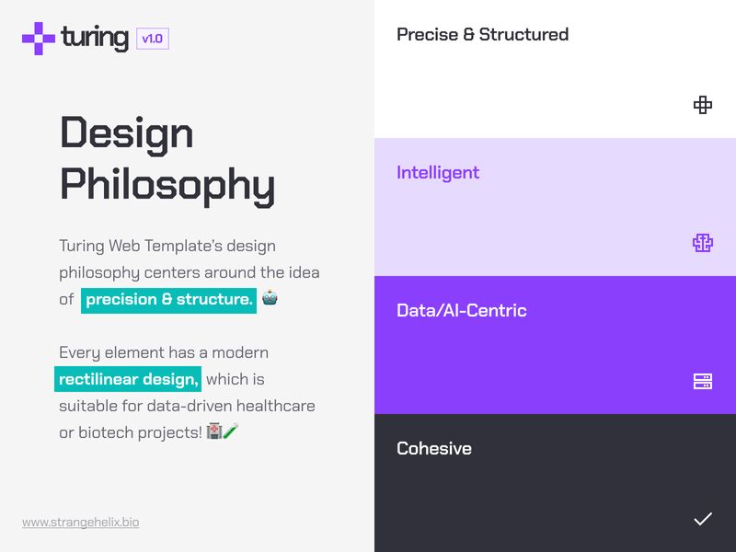Click the v1.0 version badge
The height and width of the screenshot is (552, 736).
154,38
